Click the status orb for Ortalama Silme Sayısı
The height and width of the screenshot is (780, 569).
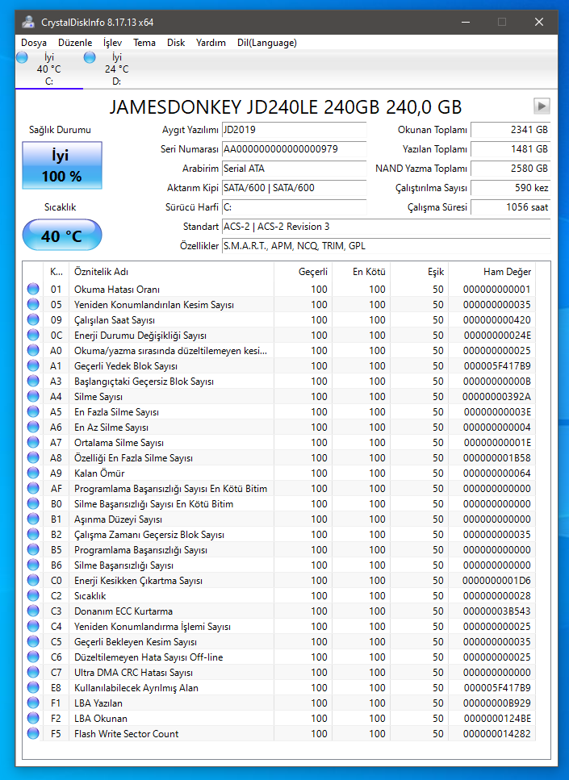33,442
